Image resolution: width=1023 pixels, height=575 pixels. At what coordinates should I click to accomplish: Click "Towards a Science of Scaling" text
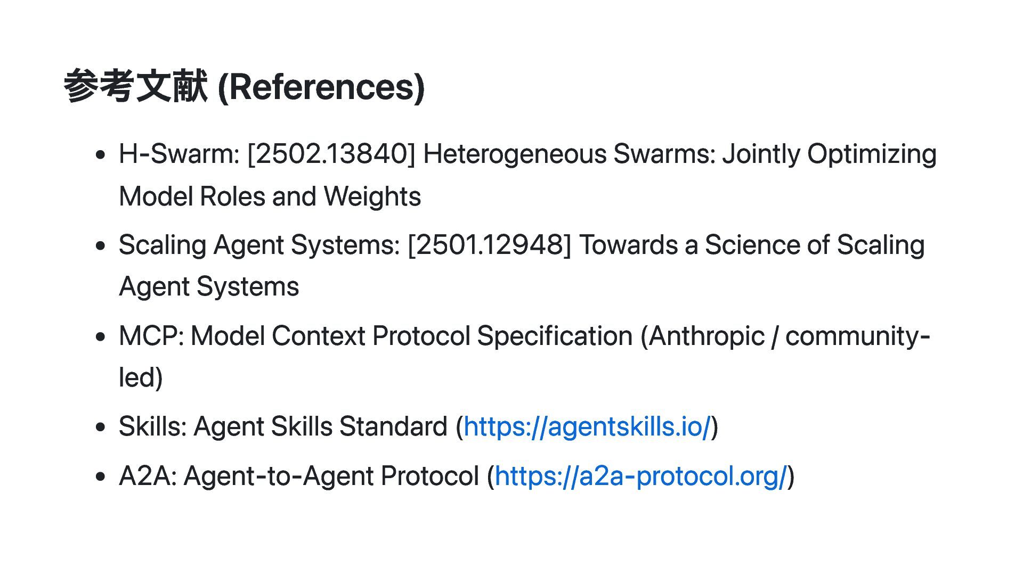click(751, 245)
